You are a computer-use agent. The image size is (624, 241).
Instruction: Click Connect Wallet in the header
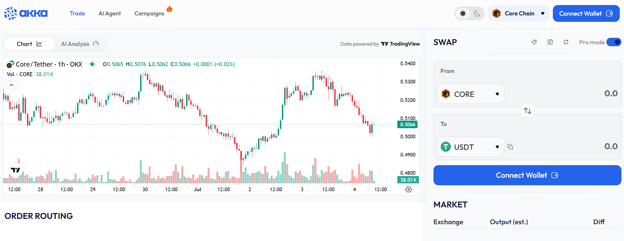point(586,13)
